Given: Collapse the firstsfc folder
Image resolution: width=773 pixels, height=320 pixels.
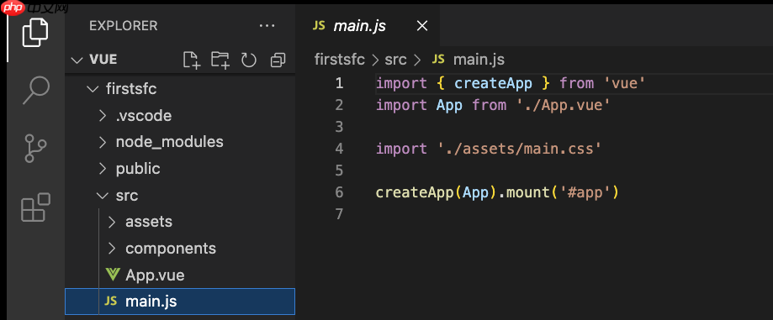Looking at the screenshot, I should tap(131, 90).
